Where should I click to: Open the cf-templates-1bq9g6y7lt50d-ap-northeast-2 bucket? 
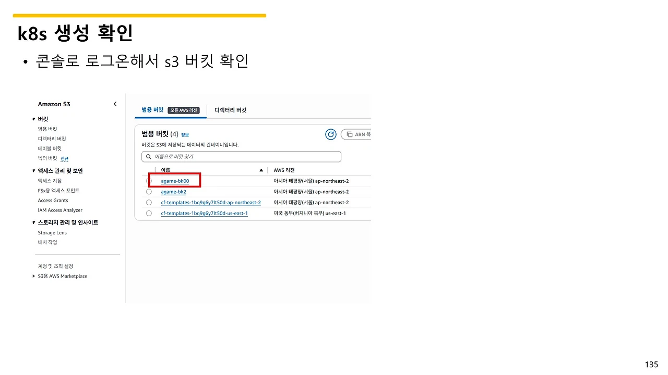coord(211,203)
